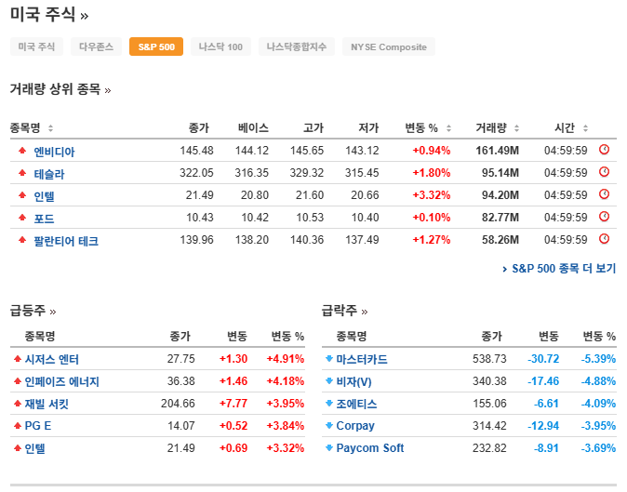The width and height of the screenshot is (627, 492).
Task: Click the clock icon in the 테슬라 row
Action: (x=604, y=172)
